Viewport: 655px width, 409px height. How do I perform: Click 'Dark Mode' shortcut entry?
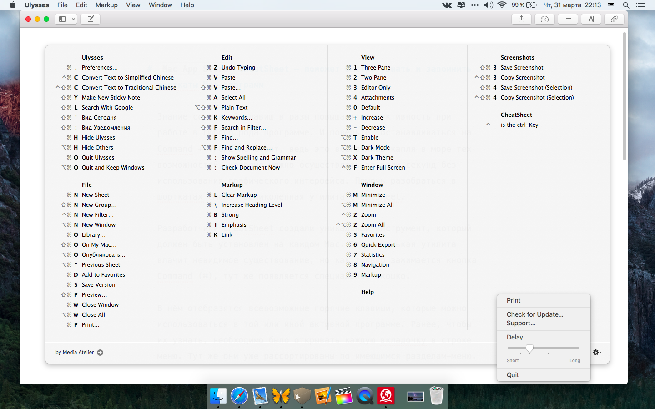(375, 148)
